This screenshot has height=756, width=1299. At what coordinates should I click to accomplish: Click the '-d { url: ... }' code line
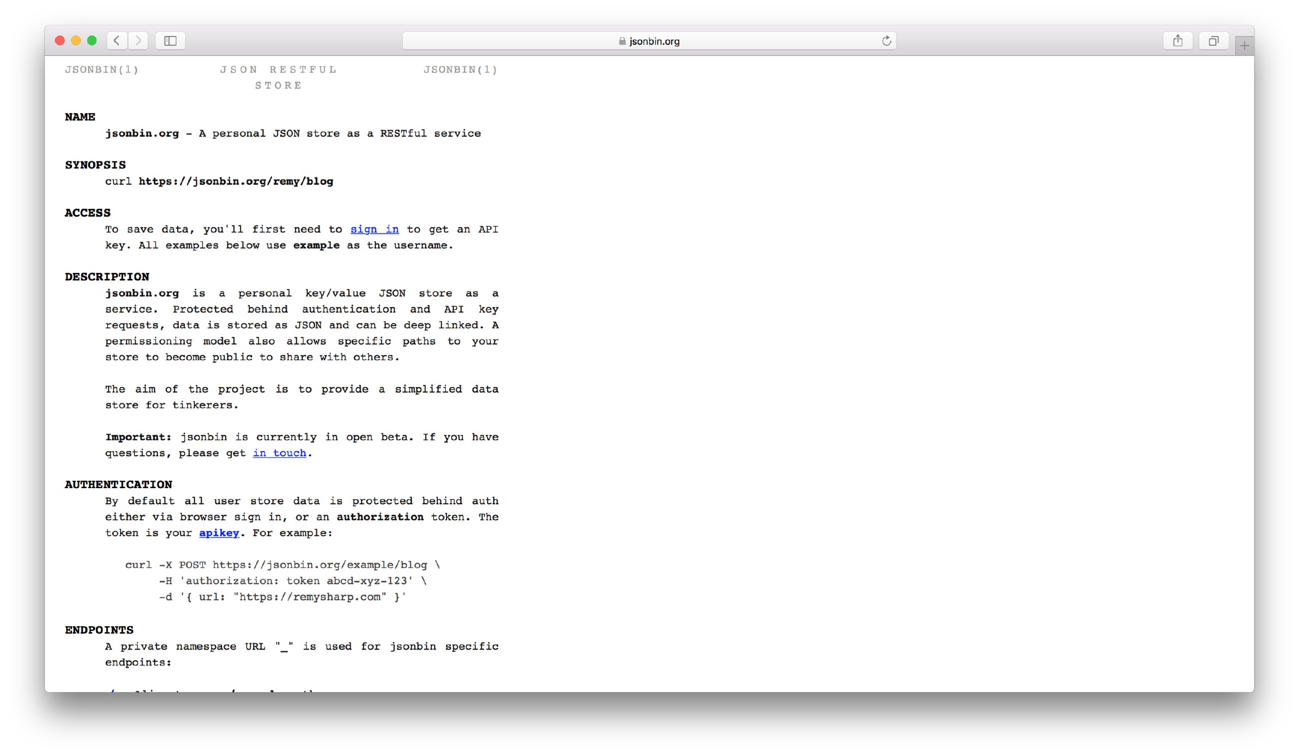(283, 597)
